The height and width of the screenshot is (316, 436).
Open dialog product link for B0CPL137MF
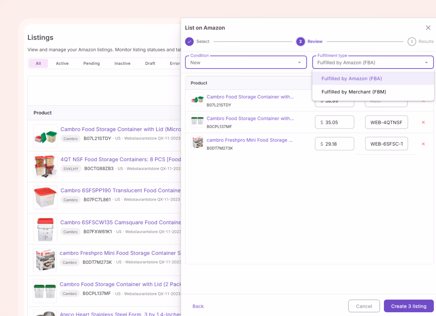click(x=250, y=119)
